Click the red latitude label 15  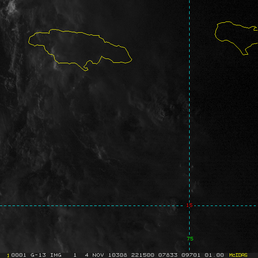pyautogui.click(x=189, y=206)
